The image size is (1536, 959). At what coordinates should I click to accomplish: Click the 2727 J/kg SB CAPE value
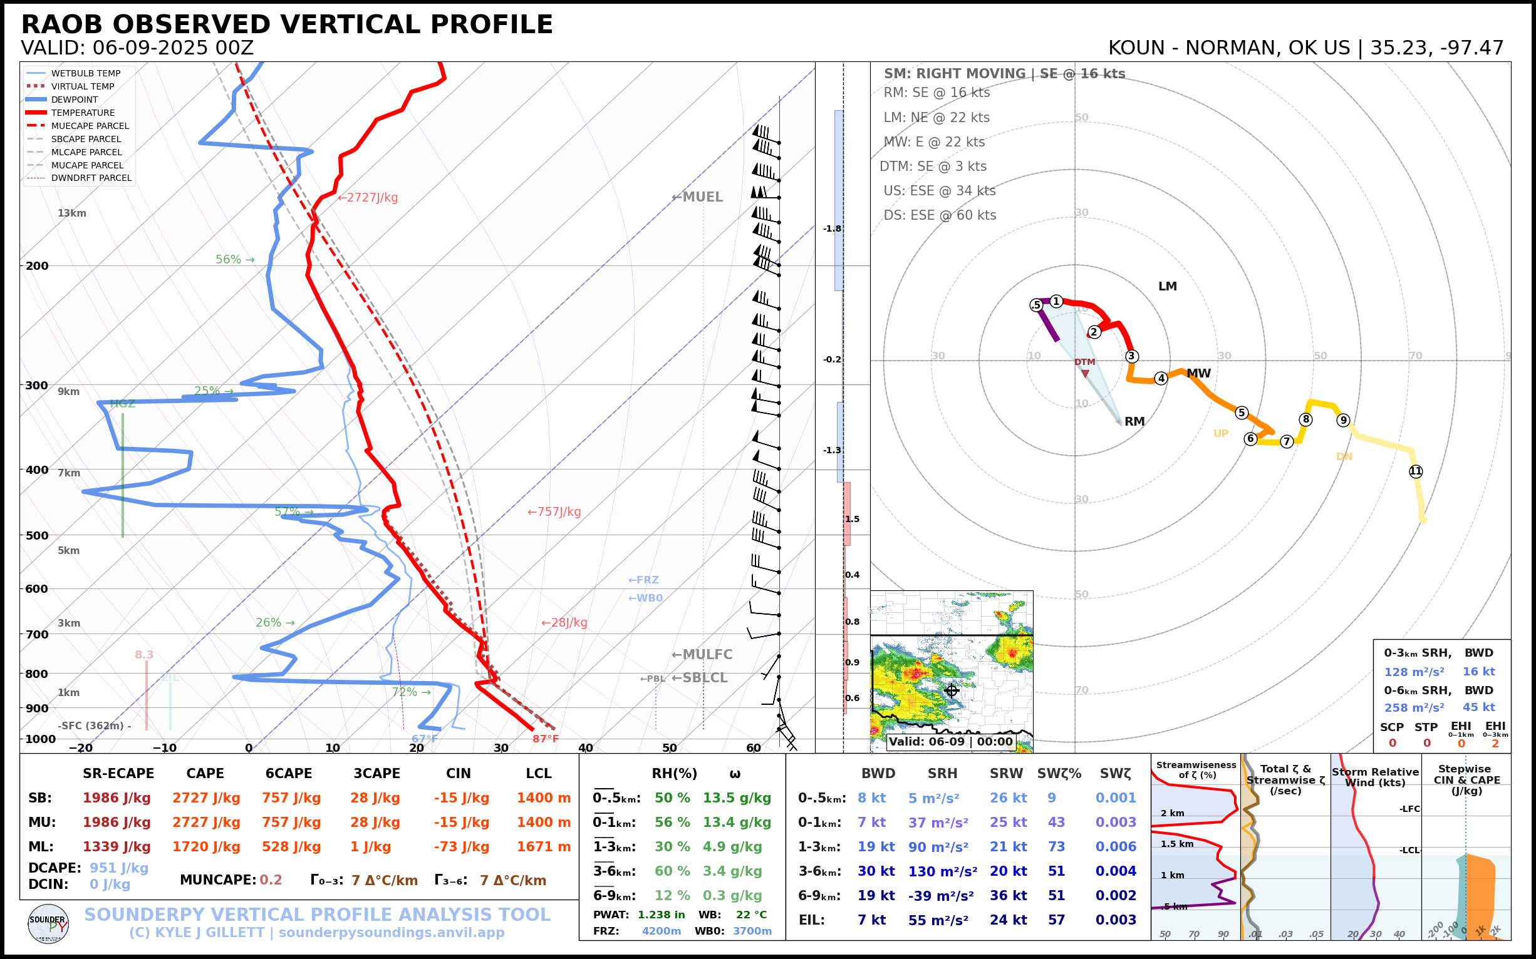205,798
